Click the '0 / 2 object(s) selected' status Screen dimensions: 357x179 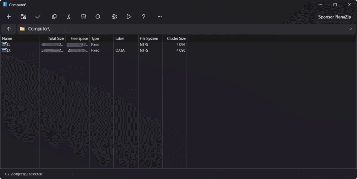24,174
